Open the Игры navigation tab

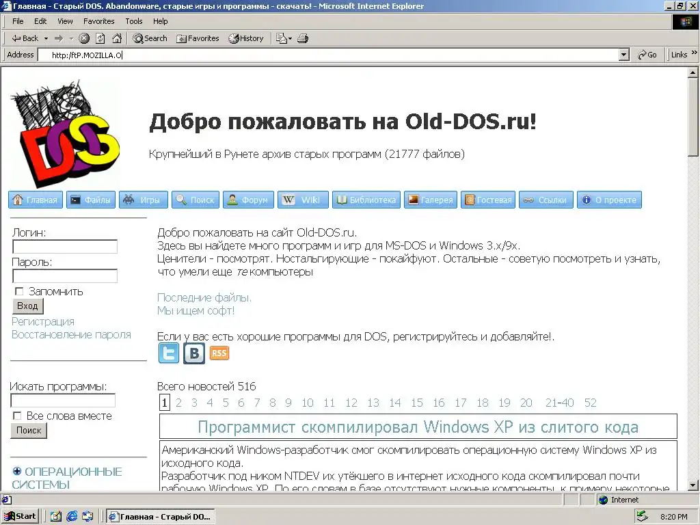click(144, 200)
